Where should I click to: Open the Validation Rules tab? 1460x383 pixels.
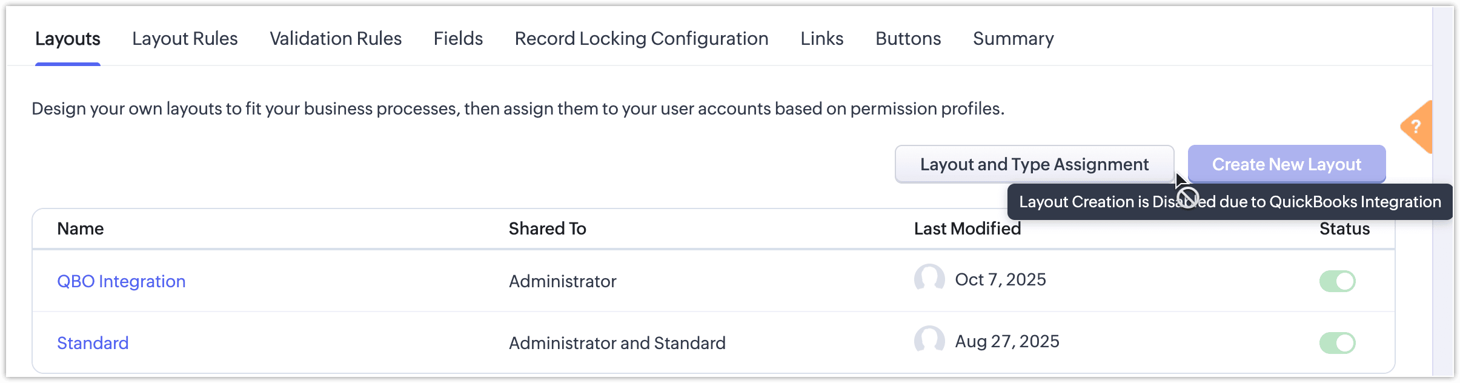(x=336, y=39)
